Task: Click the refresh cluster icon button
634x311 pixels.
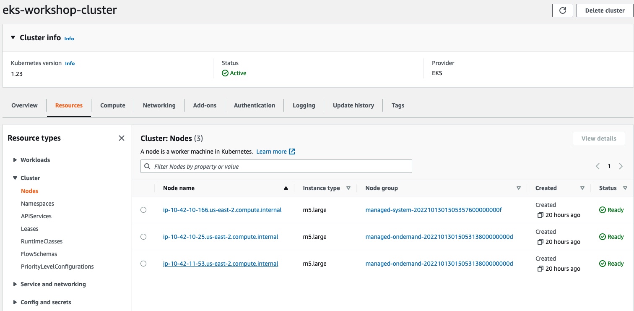Action: pyautogui.click(x=562, y=10)
